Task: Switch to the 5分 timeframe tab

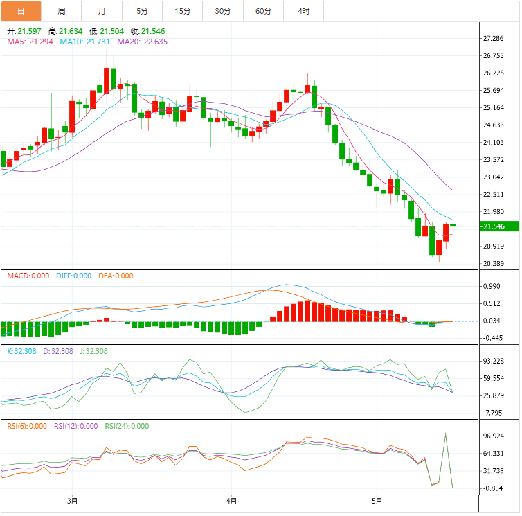Action: tap(143, 11)
